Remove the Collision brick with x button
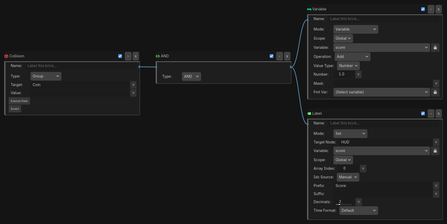 click(x=136, y=56)
